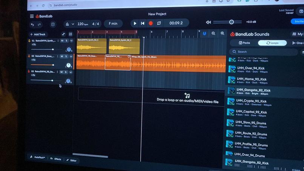Open track 03 three-dot menu
Image resolution: width=304 pixels, height=171 pixels.
click(57, 72)
